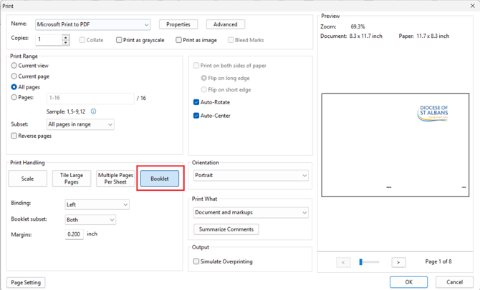This screenshot has width=480, height=290.
Task: Click the Margins input field
Action: [75, 234]
